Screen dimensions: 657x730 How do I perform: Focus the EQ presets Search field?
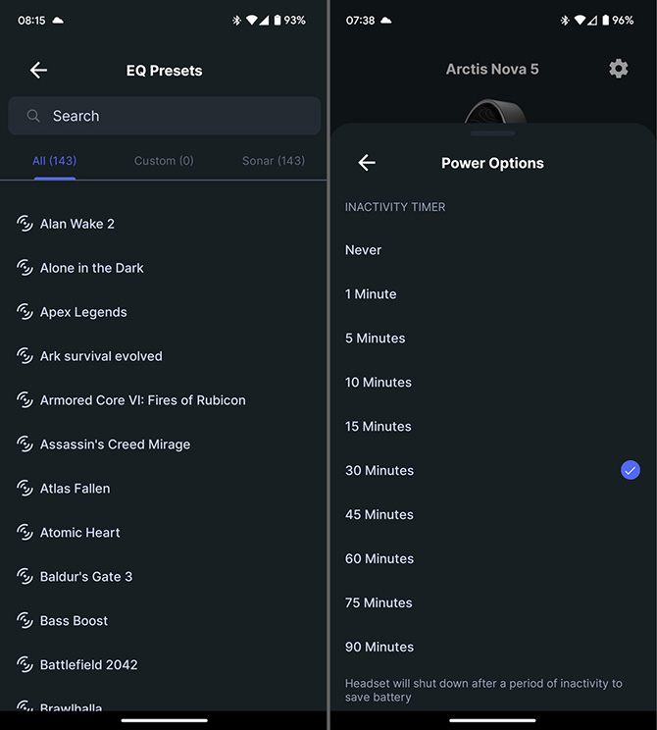click(177, 116)
